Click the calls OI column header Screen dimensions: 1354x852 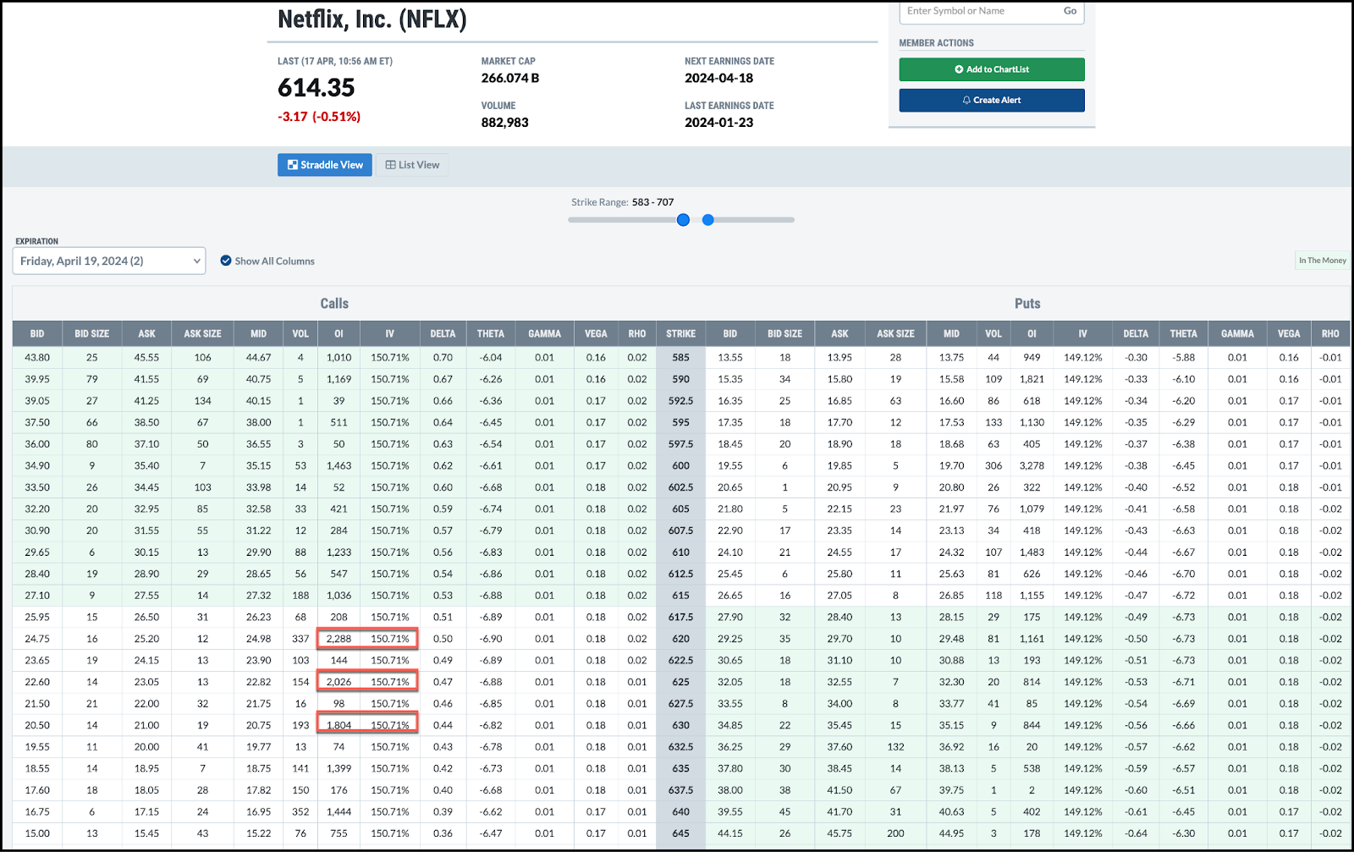point(338,333)
